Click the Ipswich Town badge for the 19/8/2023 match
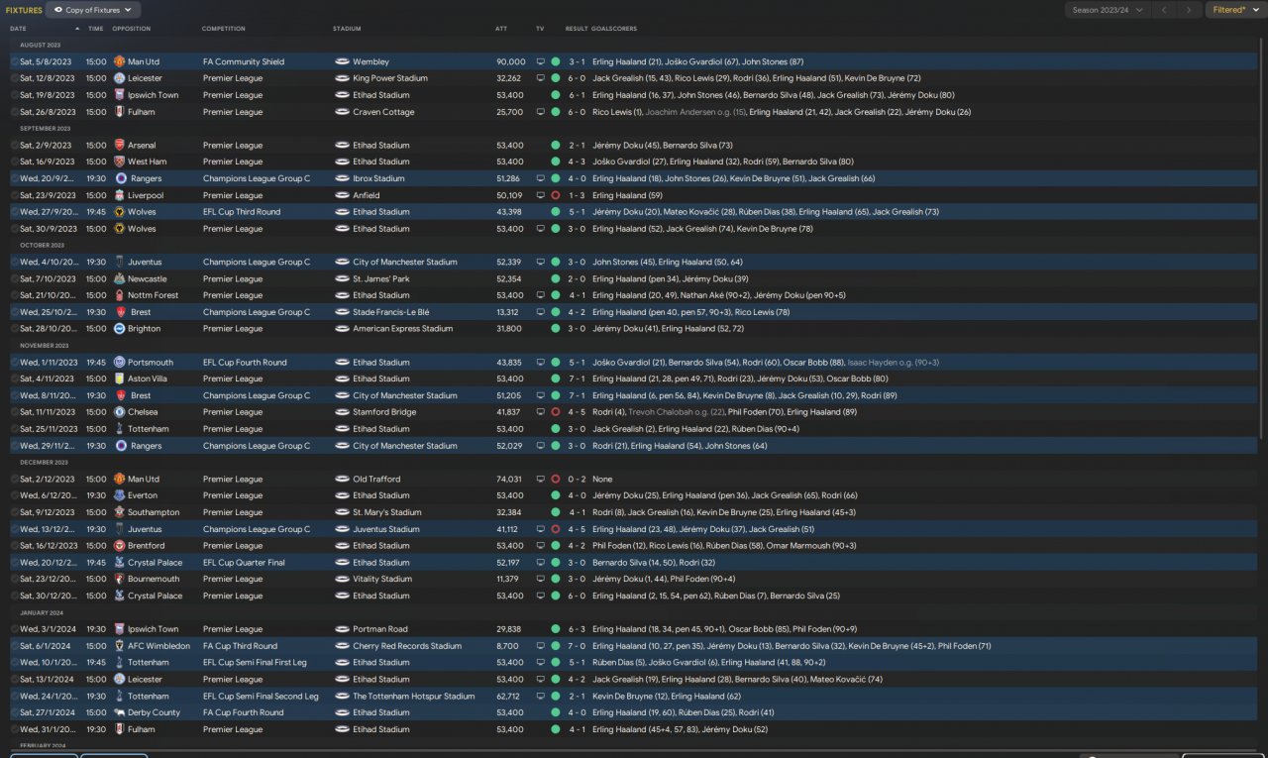 (119, 95)
